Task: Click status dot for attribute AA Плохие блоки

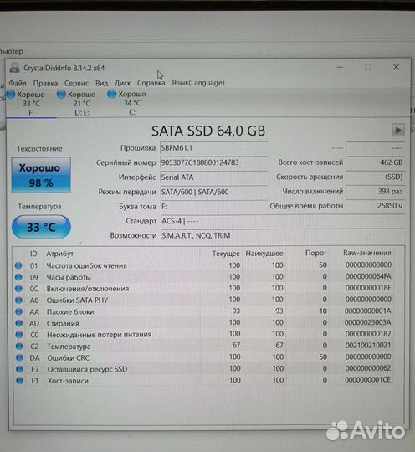Action: 18,311
